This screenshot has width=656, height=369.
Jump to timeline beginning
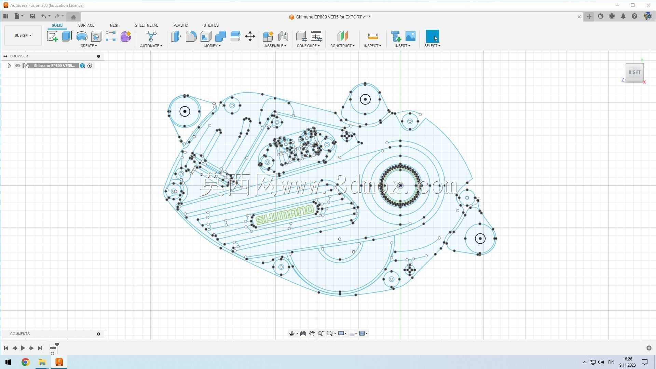click(6, 348)
